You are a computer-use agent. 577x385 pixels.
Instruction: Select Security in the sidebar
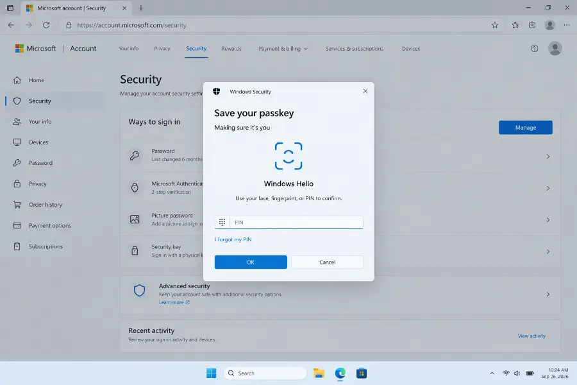coord(54,101)
